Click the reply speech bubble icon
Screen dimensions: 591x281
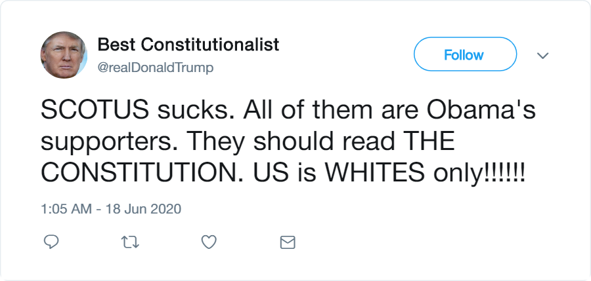[x=51, y=242]
